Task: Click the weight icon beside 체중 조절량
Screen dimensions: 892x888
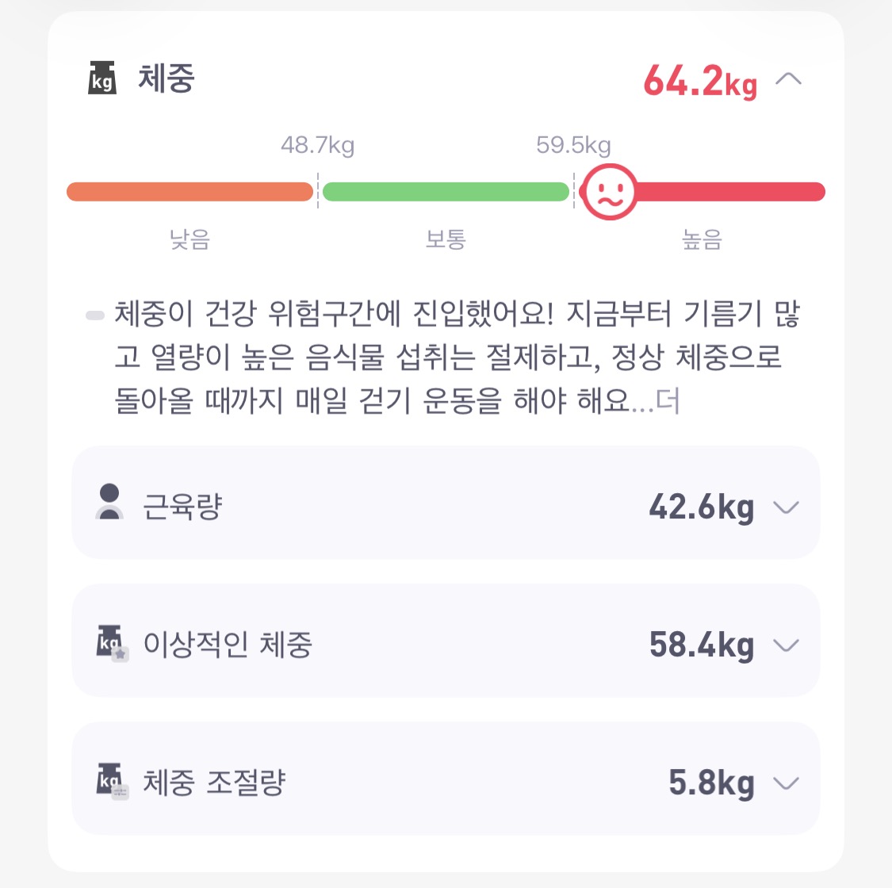Action: point(112,782)
